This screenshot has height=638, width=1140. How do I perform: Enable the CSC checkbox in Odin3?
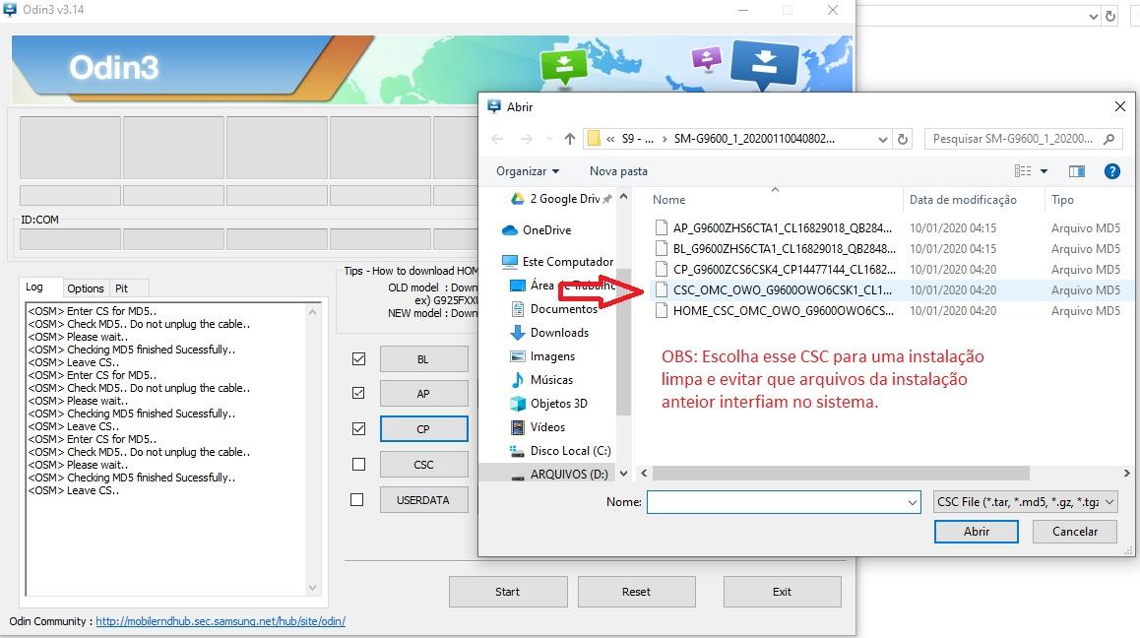tap(358, 464)
